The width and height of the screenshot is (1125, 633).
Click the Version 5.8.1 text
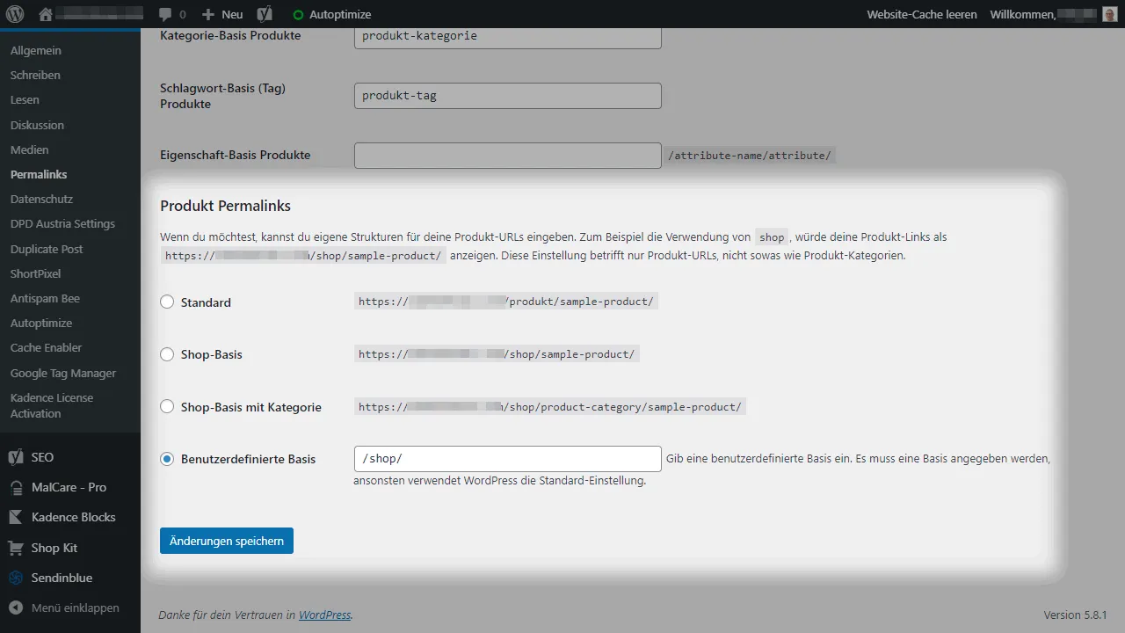tap(1075, 615)
